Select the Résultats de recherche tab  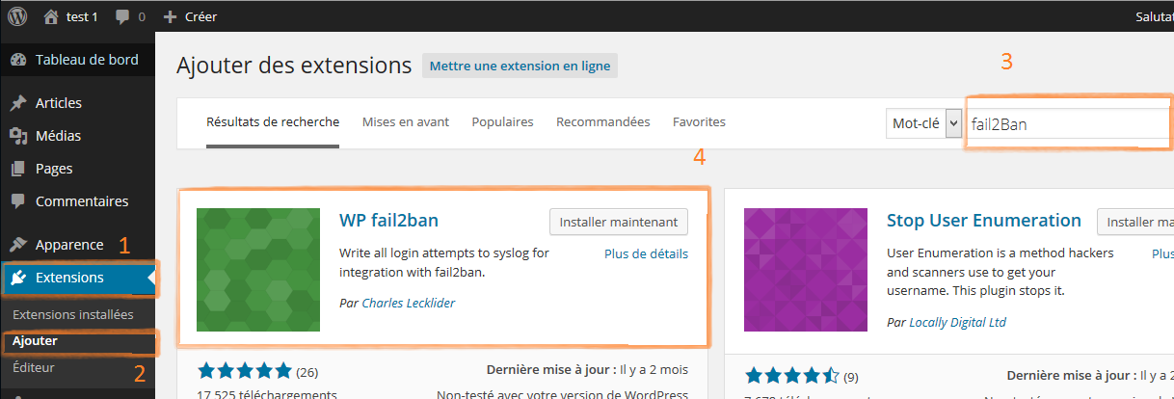(273, 122)
